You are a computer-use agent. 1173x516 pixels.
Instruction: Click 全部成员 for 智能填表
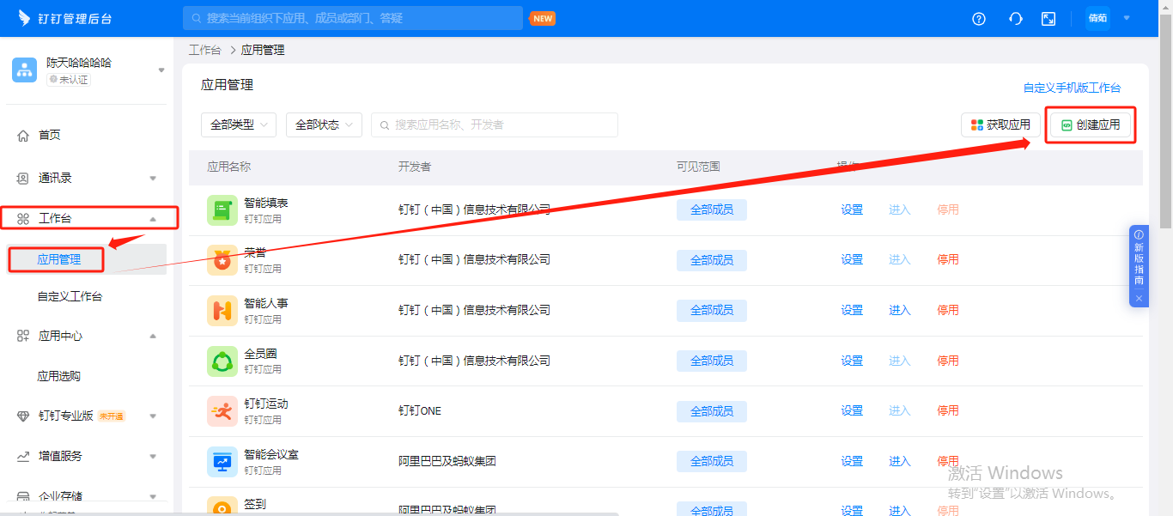click(x=712, y=209)
